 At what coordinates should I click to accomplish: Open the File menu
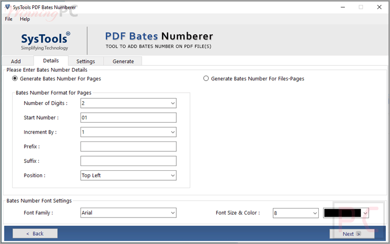point(8,19)
